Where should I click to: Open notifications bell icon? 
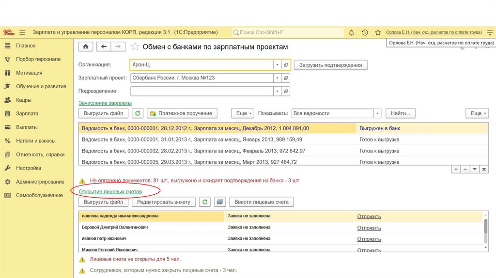[x=352, y=32]
